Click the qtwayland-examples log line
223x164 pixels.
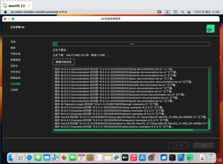click(112, 120)
